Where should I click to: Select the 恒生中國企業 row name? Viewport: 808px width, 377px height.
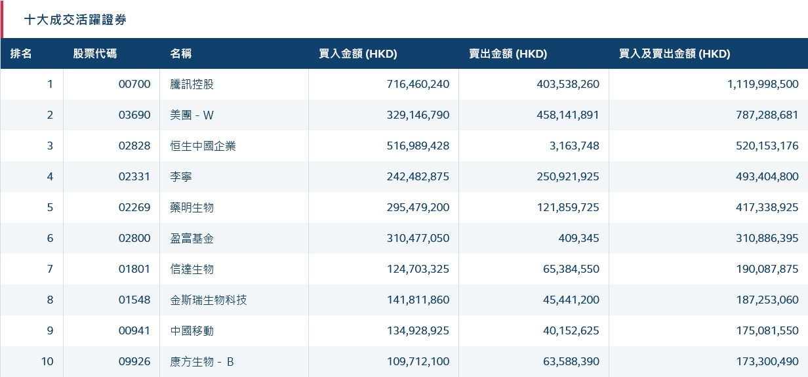[203, 146]
